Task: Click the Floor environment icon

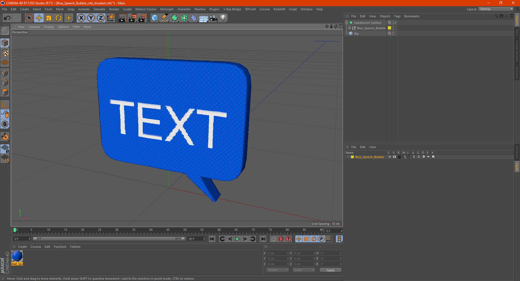Action: tap(203, 18)
